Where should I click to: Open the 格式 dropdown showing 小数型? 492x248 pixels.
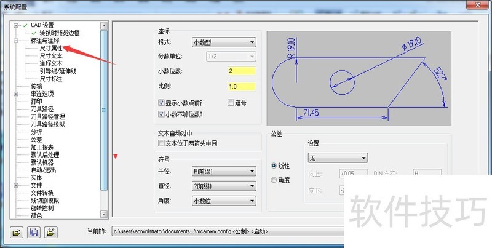pyautogui.click(x=224, y=42)
